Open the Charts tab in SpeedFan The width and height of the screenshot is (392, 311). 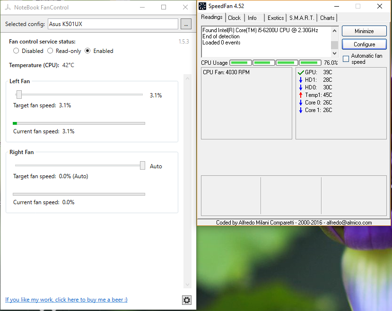coord(327,17)
